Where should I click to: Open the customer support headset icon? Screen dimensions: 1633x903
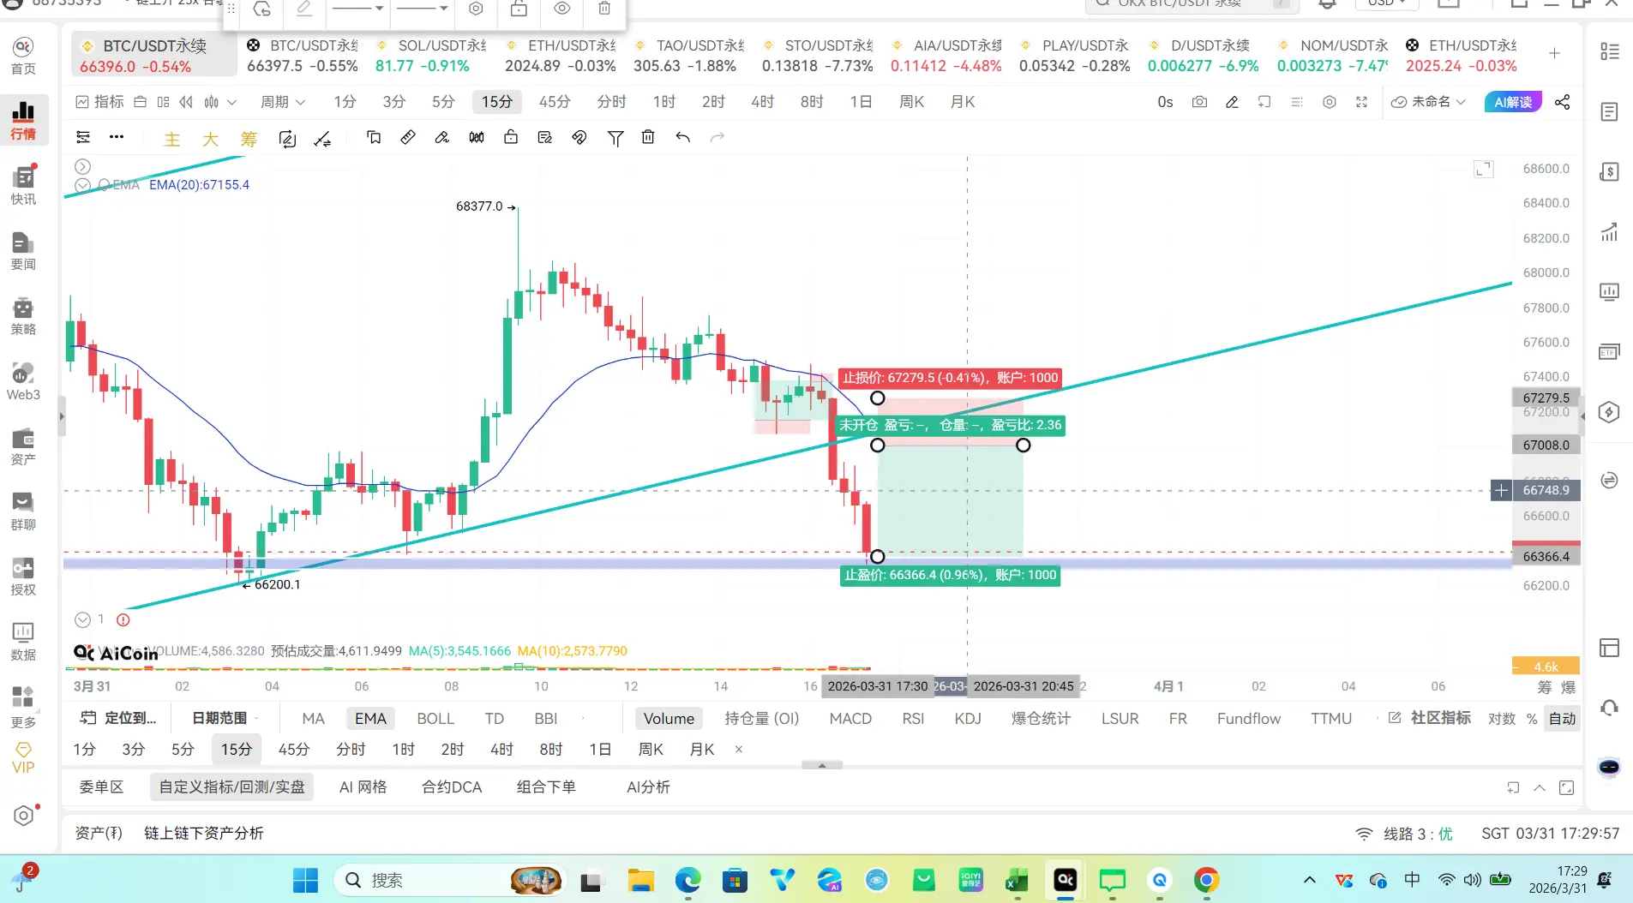(x=1609, y=709)
